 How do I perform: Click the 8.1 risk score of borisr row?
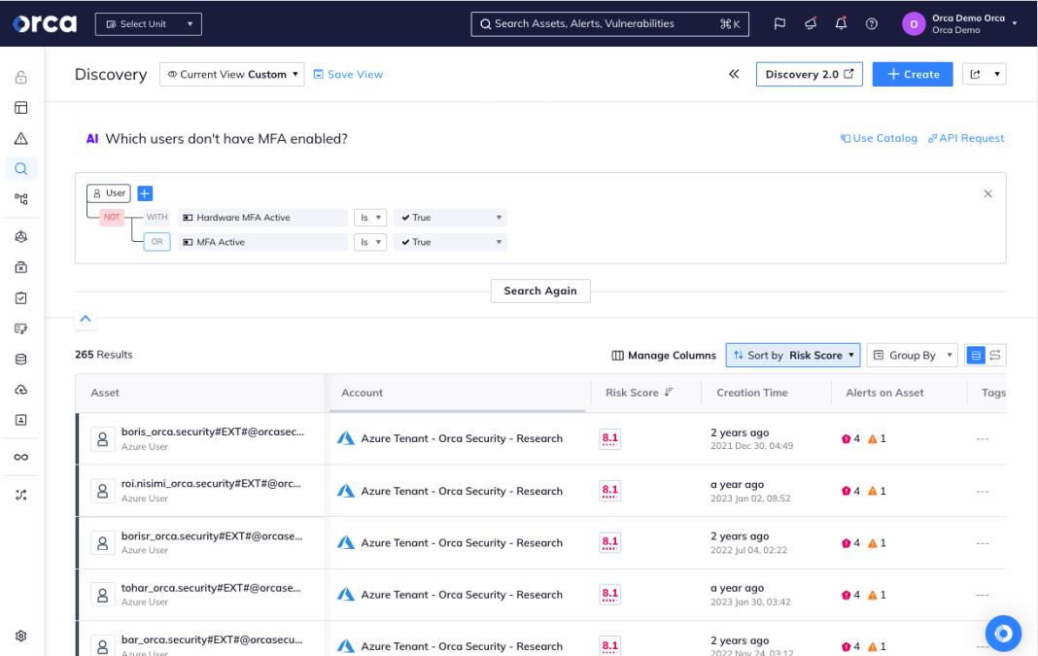[x=609, y=543]
